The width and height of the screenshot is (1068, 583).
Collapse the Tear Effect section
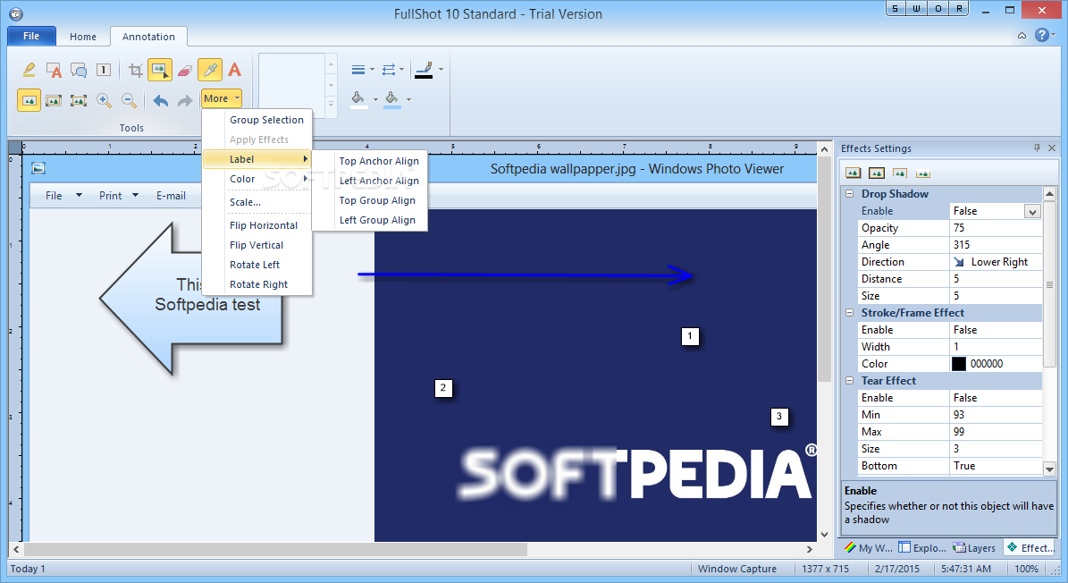(x=849, y=381)
